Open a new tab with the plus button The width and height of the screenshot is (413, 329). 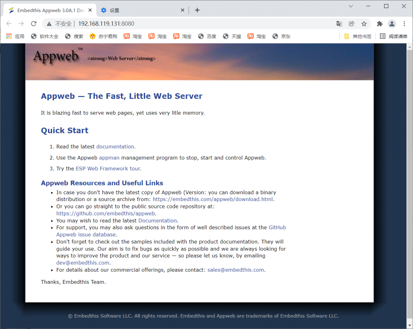tap(197, 10)
